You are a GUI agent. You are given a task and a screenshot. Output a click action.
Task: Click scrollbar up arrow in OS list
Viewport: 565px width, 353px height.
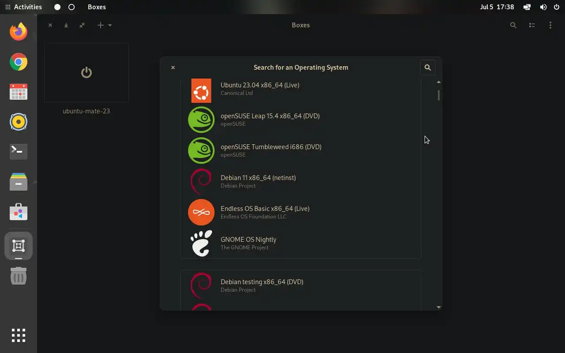tap(438, 82)
